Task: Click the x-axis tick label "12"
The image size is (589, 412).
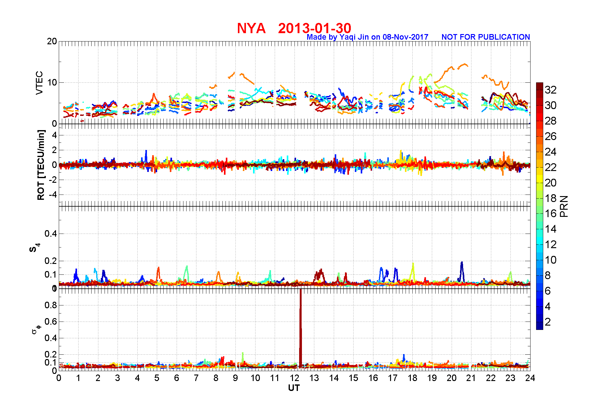Action: tap(294, 378)
